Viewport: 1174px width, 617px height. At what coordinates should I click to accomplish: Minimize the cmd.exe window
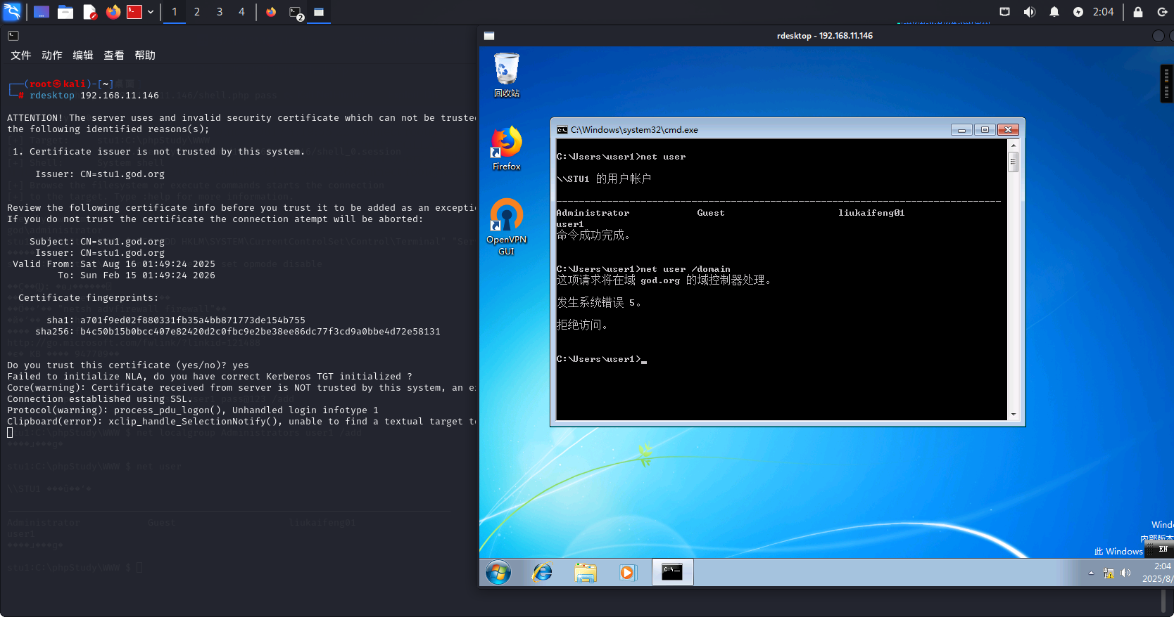click(961, 130)
